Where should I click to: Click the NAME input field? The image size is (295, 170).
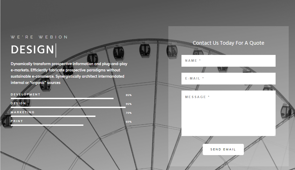pos(228,61)
